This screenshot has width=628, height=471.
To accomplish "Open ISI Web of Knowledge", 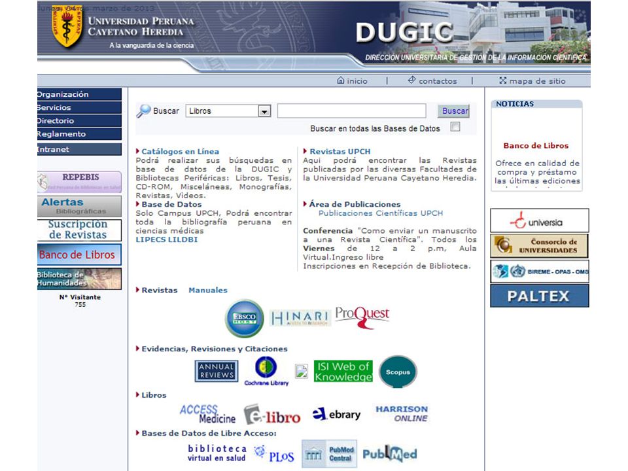I will pos(343,372).
